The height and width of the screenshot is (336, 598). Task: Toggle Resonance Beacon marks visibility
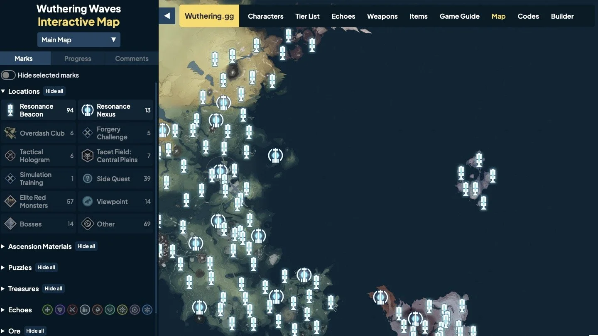click(x=39, y=110)
